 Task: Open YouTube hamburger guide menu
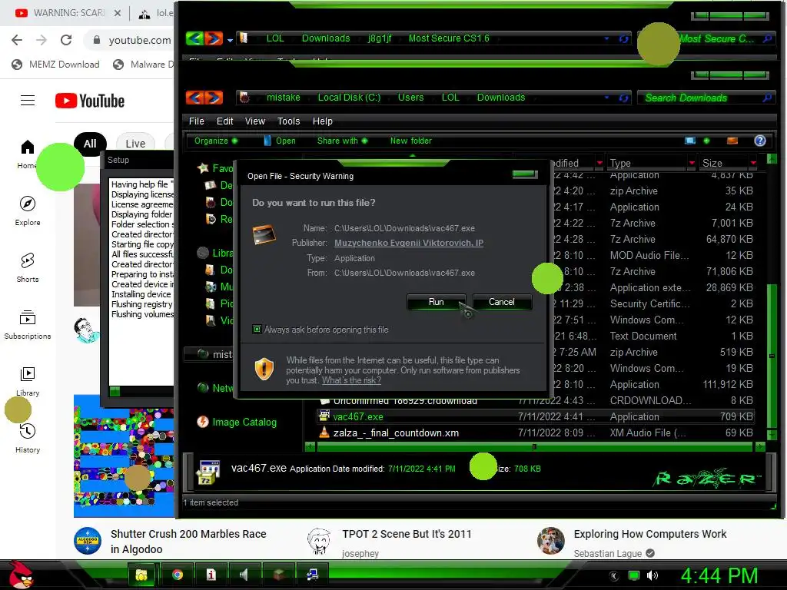coord(28,101)
